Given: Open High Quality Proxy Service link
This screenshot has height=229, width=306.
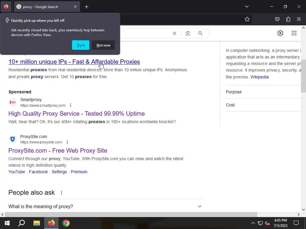Looking at the screenshot, I should (76, 114).
